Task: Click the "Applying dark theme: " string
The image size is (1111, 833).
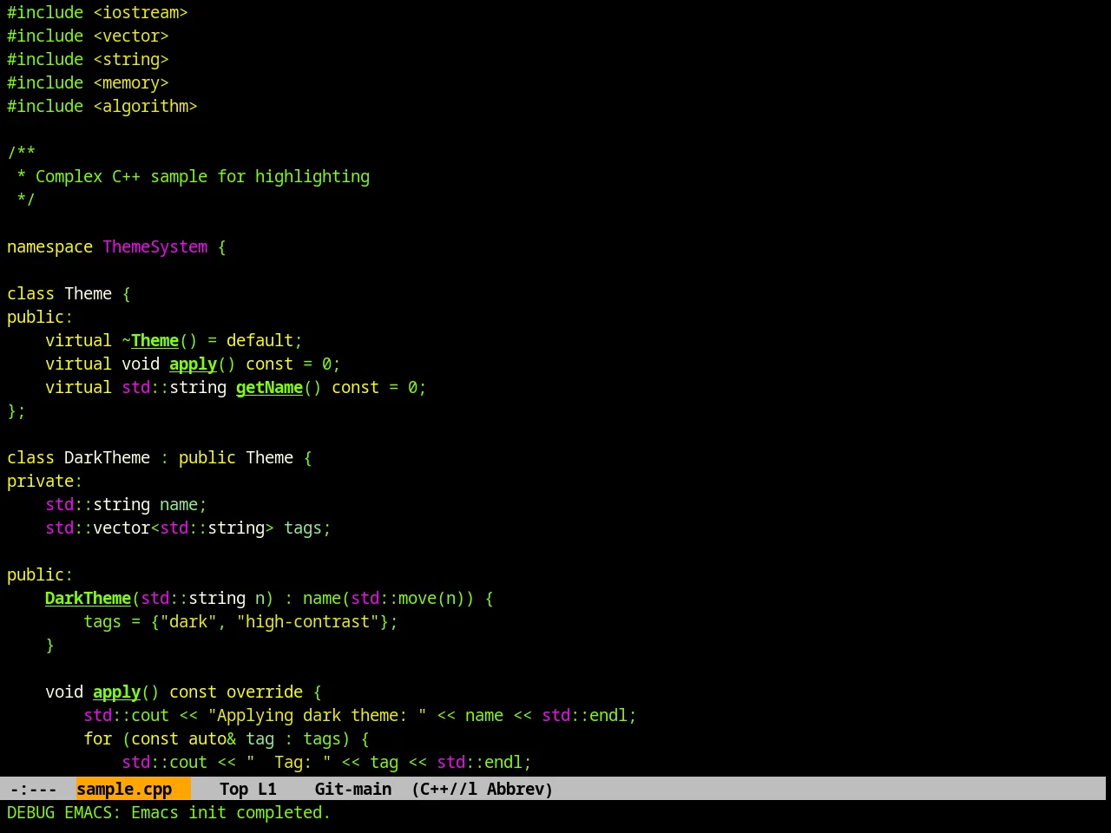Action: tap(317, 715)
